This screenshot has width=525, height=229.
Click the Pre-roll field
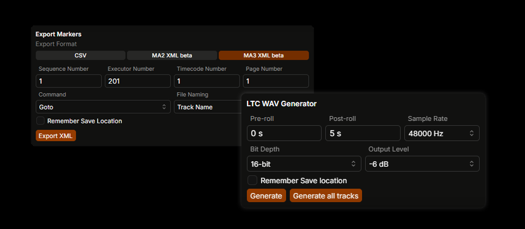[284, 133]
